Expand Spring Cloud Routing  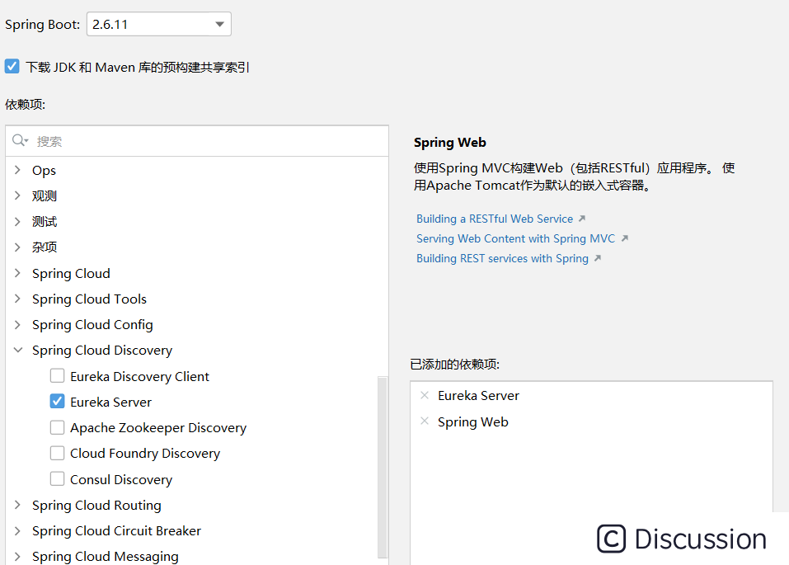point(17,505)
